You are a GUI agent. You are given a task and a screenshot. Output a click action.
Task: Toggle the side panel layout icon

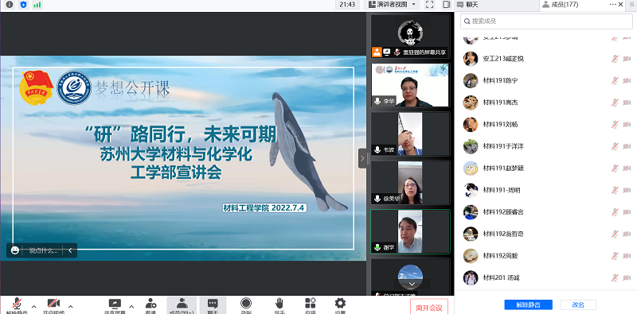click(x=447, y=5)
